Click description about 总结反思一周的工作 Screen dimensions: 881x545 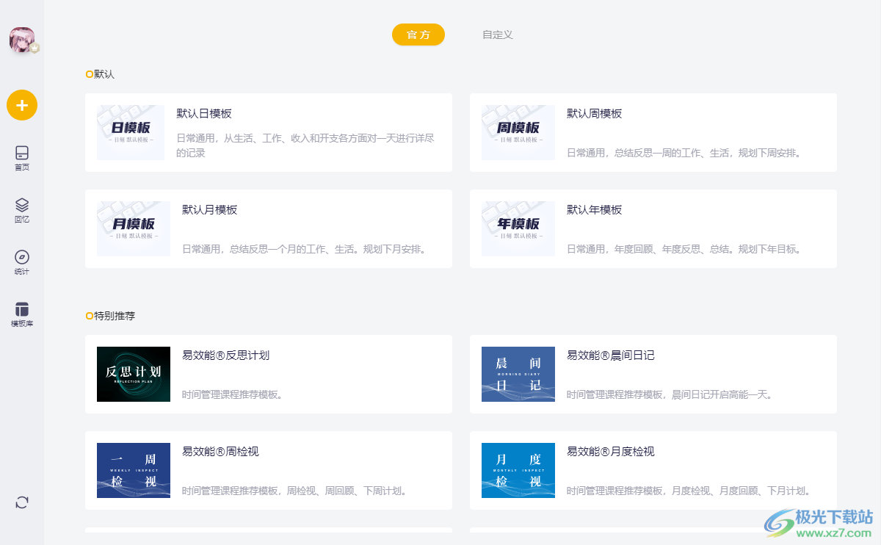click(684, 153)
